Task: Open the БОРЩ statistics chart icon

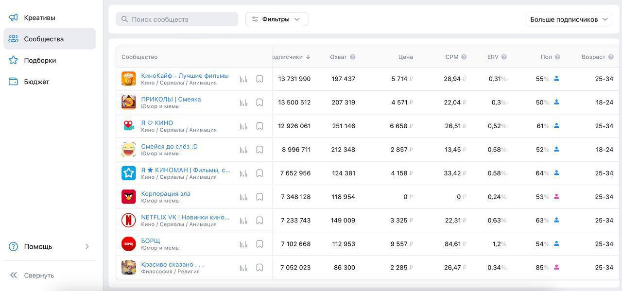Action: coord(243,244)
